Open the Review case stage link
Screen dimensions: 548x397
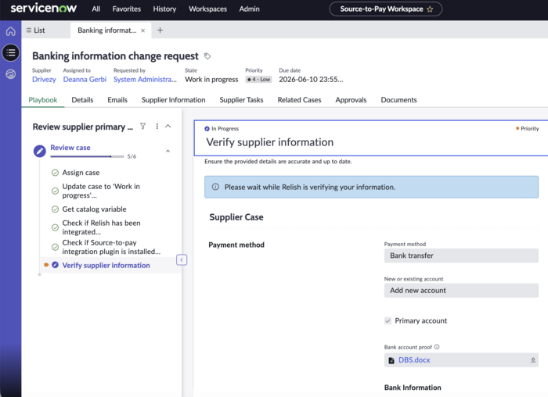point(70,148)
